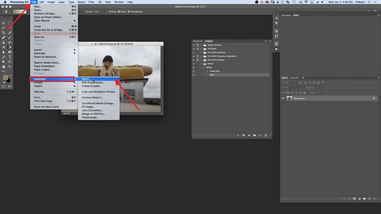381x214 pixels.
Task: Start recording in the Actions panel
Action: pyautogui.click(x=244, y=135)
